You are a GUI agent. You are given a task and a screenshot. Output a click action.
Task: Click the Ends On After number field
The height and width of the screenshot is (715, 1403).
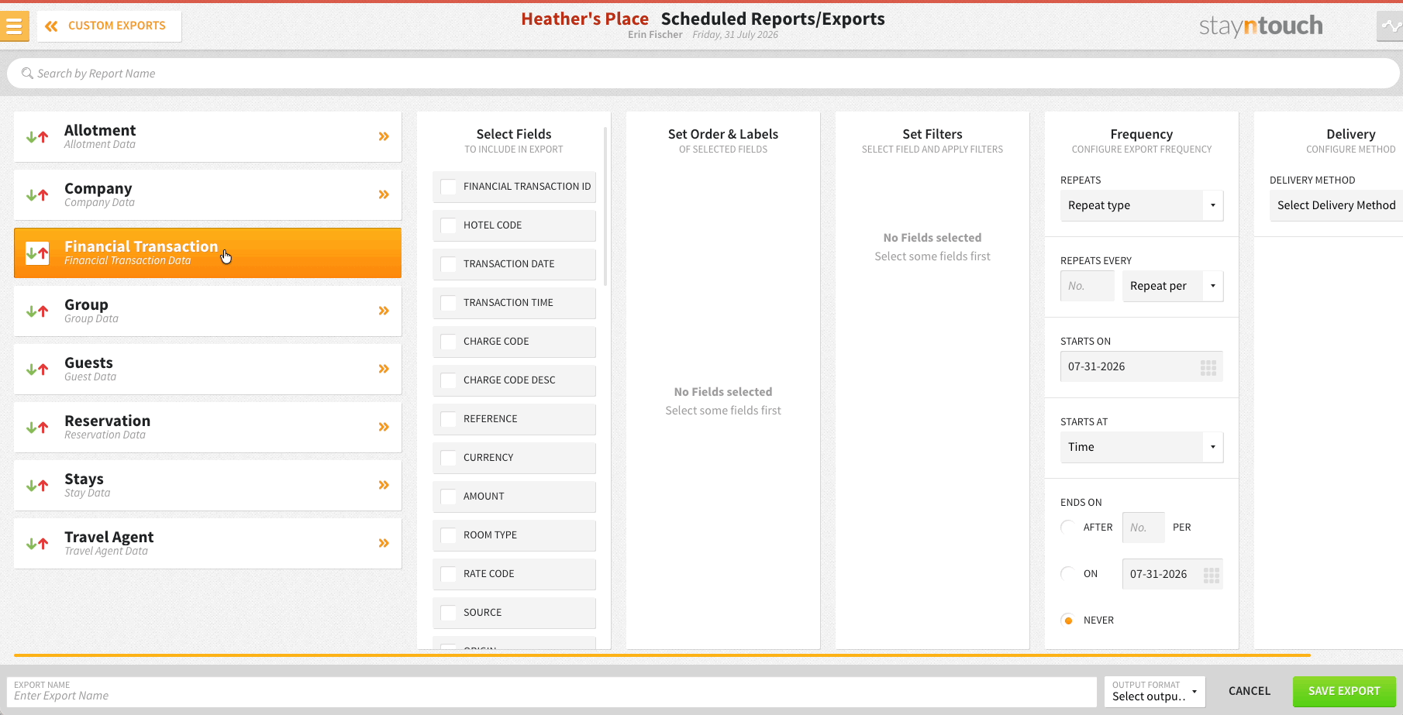(1143, 528)
